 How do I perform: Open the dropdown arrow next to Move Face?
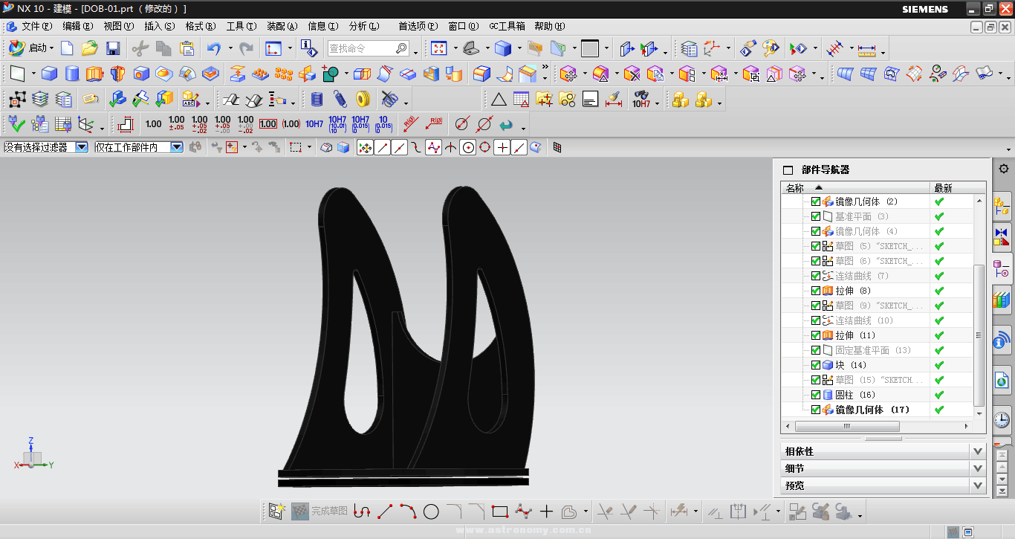[x=584, y=74]
